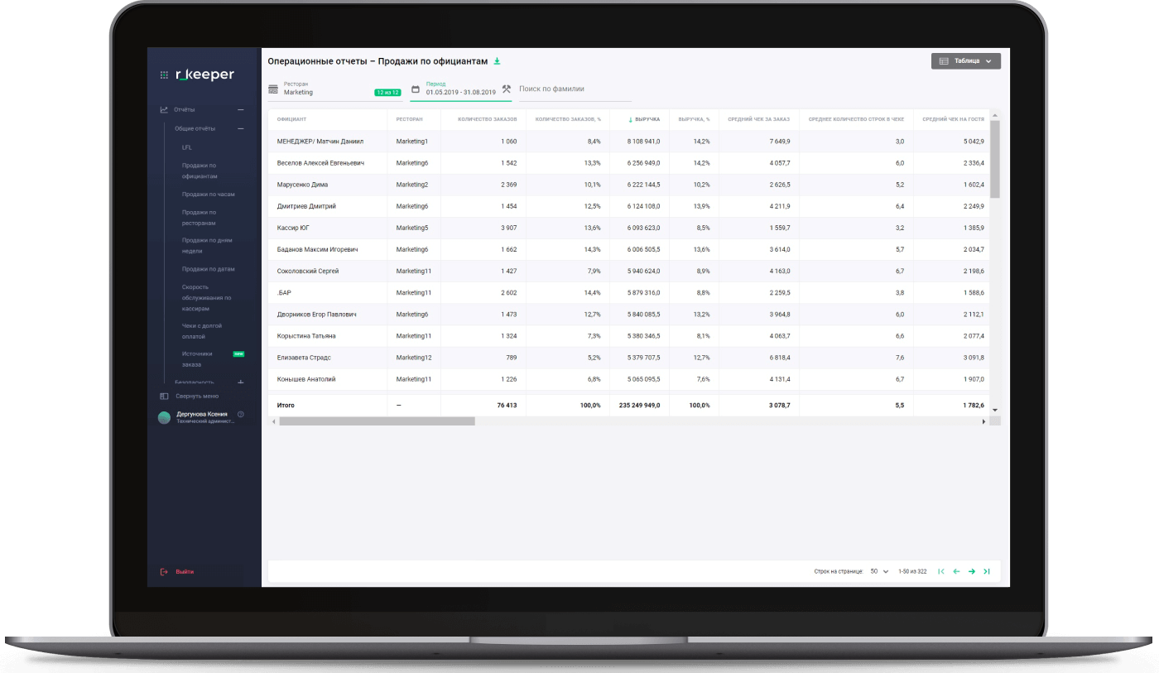The height and width of the screenshot is (673, 1159).
Task: Click the Отчёты chart icon in sidebar
Action: [164, 109]
